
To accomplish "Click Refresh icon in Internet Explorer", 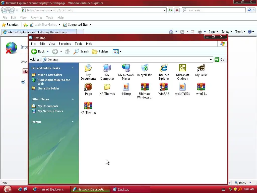I will click(170, 10).
